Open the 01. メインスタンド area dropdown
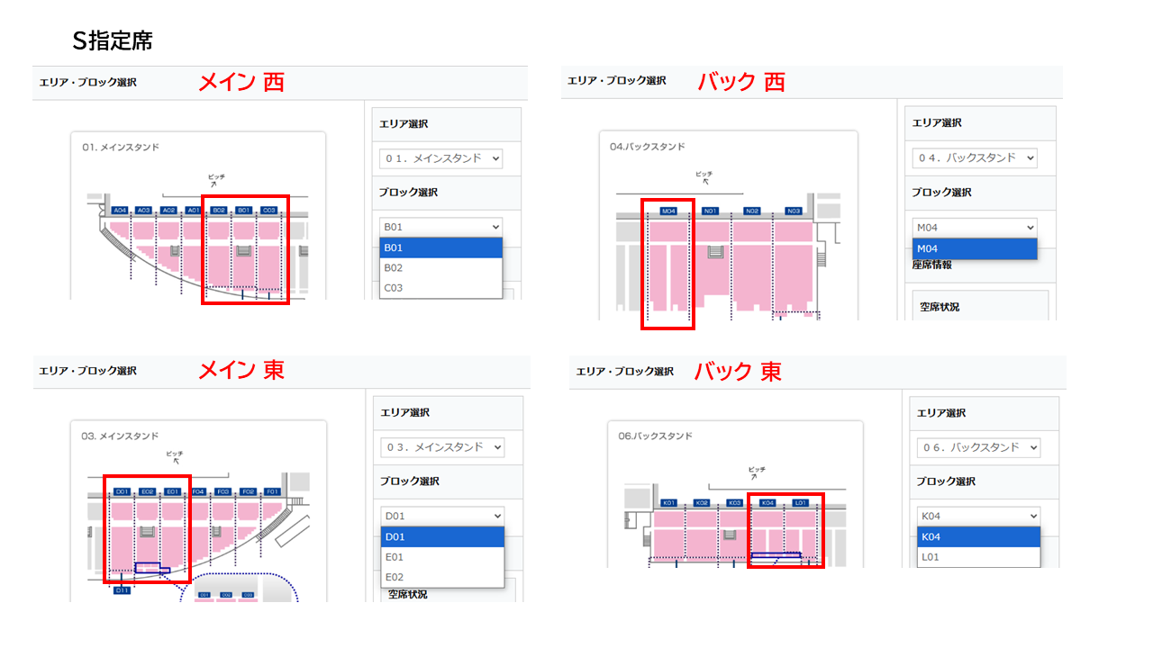Viewport: 1153px width, 648px height. [440, 158]
